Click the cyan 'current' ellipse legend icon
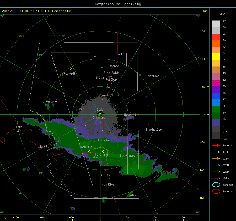 216,185
